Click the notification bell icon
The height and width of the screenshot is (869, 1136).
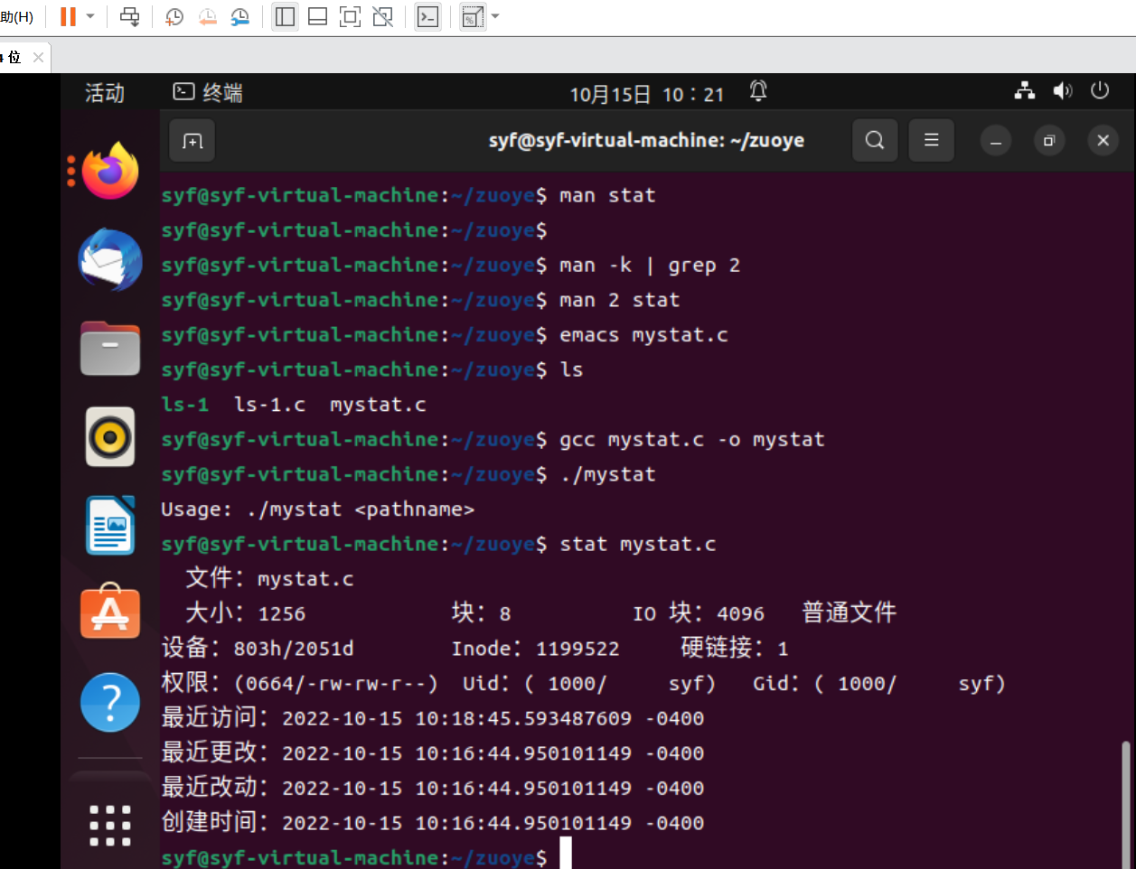coord(758,91)
